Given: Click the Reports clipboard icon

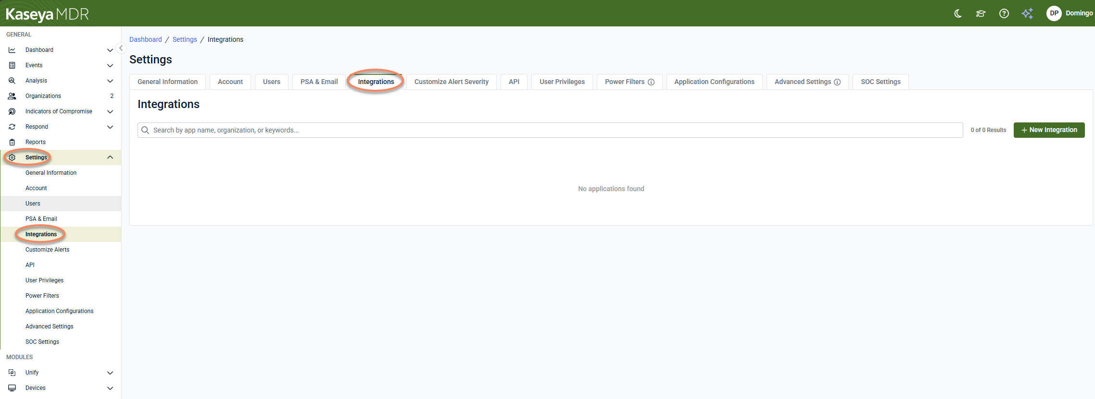Looking at the screenshot, I should (12, 142).
